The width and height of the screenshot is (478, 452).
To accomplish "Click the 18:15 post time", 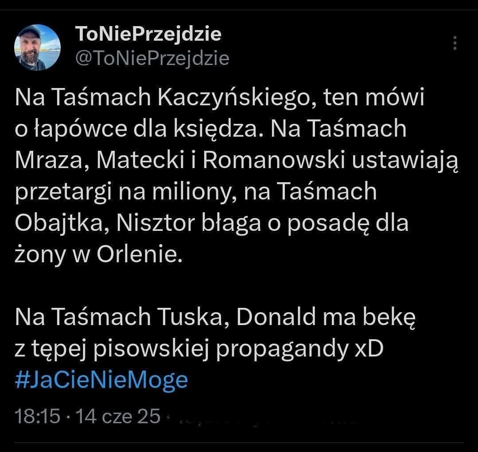I will click(x=37, y=416).
